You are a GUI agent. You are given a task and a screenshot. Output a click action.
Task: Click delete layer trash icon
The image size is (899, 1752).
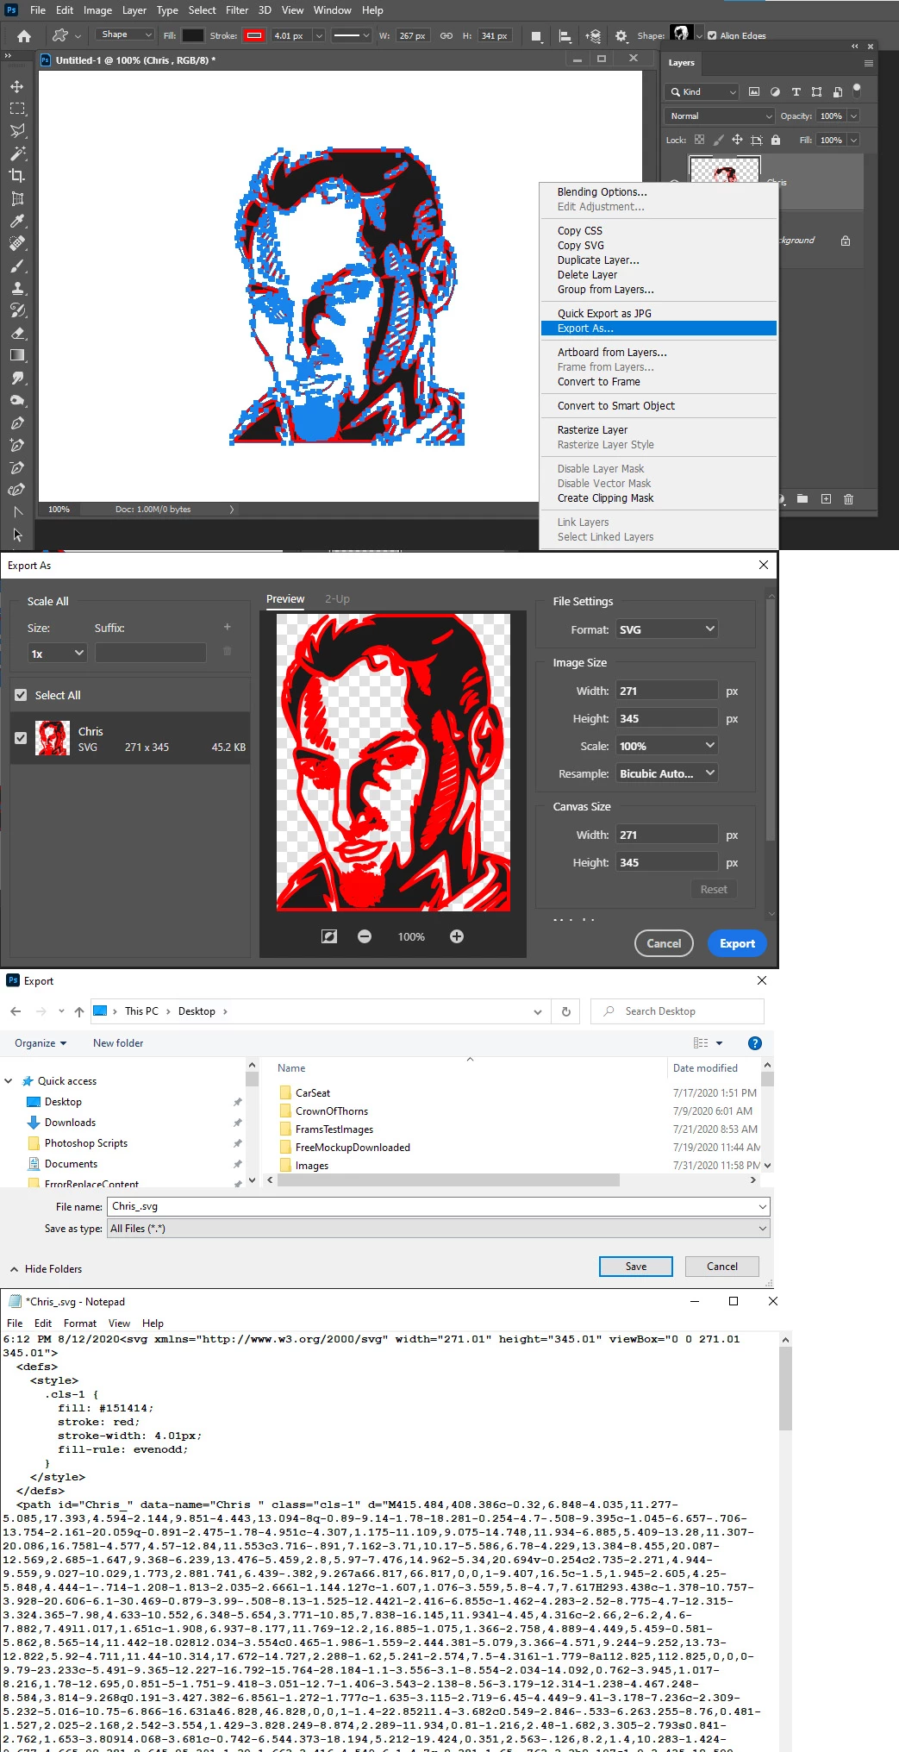point(848,499)
